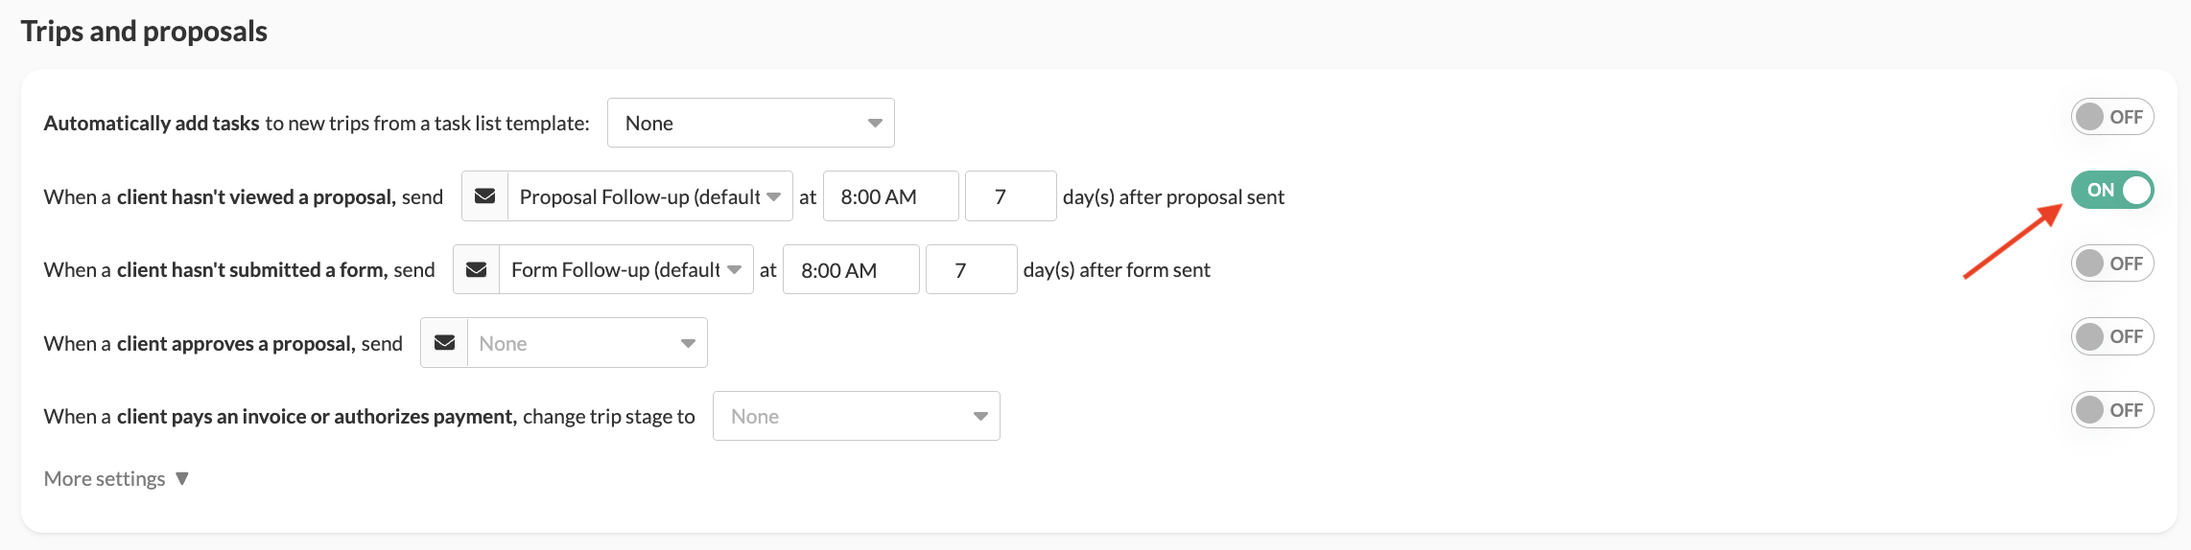Click the form follow-up 8:00 AM time field
2191x550 pixels.
tap(851, 270)
